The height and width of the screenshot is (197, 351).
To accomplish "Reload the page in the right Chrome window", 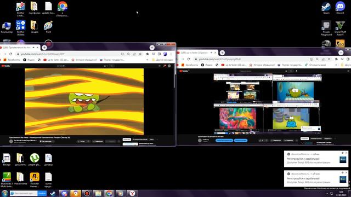I will (x=189, y=59).
